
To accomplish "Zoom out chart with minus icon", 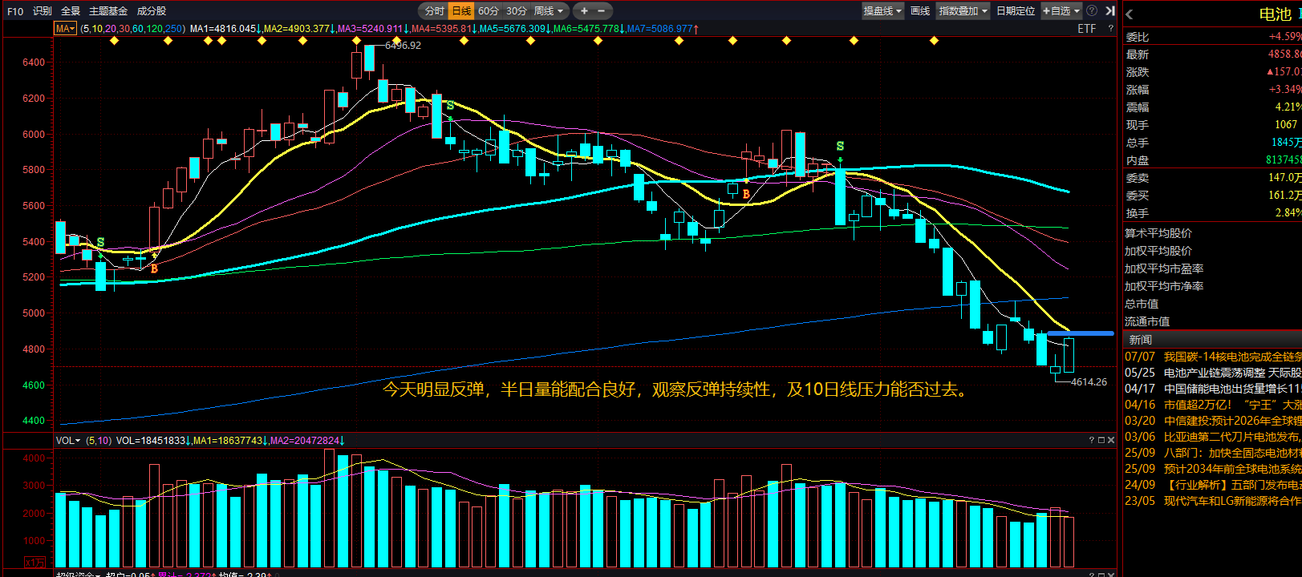I will (602, 10).
